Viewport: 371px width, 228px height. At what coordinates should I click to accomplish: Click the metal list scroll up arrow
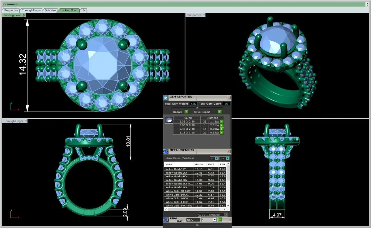pos(228,164)
